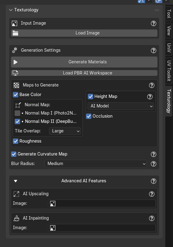
Task: Switch to the UniV sidebar tab
Action: click(x=169, y=48)
